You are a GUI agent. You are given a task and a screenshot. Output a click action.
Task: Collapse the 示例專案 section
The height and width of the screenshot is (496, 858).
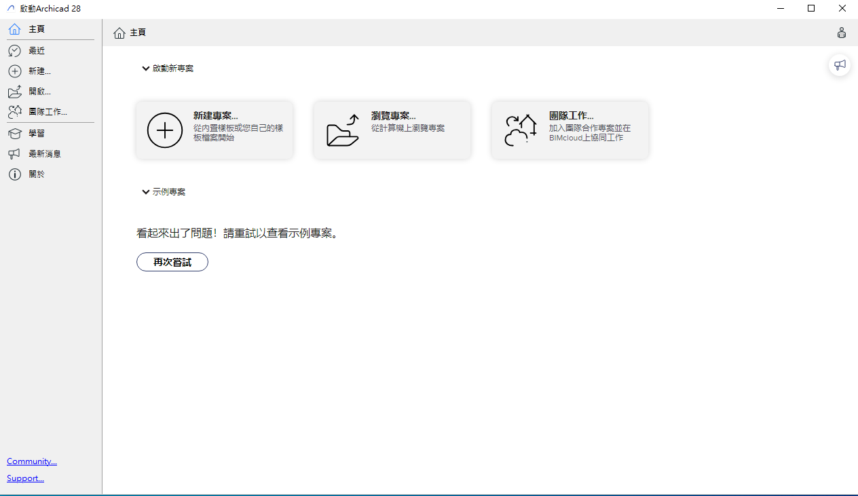145,192
